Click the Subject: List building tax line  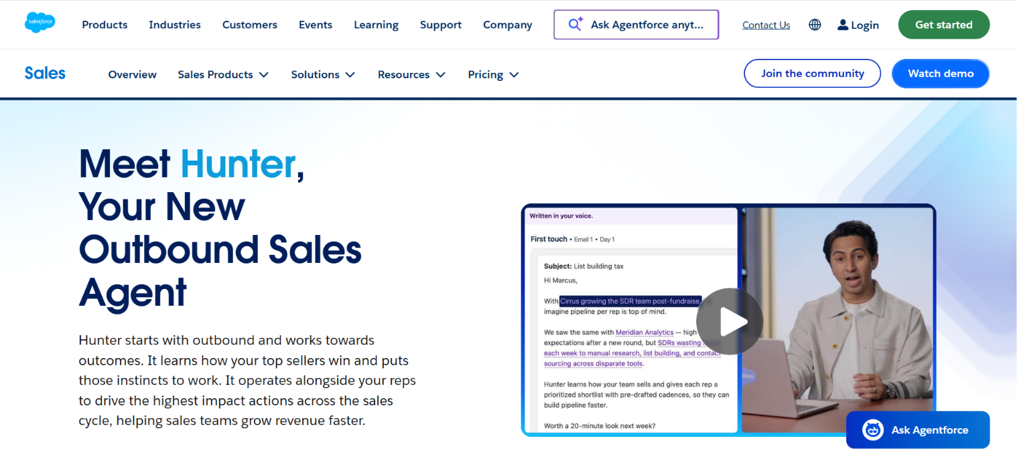point(584,266)
